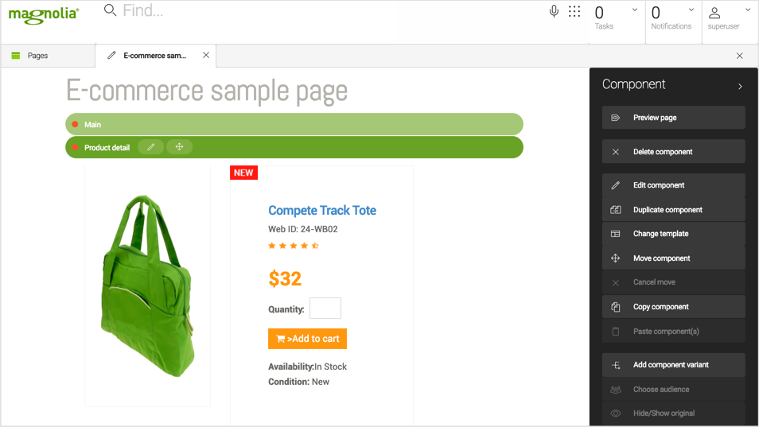The height and width of the screenshot is (427, 759).
Task: Switch to the Pages tab
Action: tap(37, 56)
